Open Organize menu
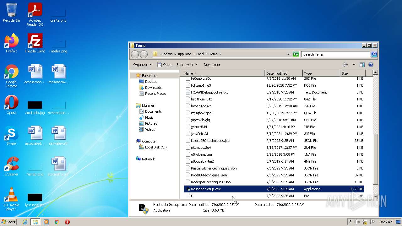Image resolution: width=402 pixels, height=226 pixels. point(142,65)
